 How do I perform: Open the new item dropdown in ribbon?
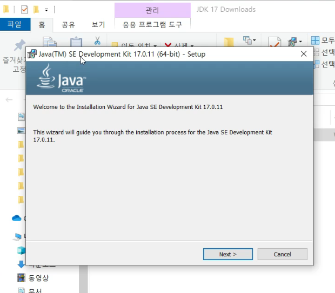point(249,40)
